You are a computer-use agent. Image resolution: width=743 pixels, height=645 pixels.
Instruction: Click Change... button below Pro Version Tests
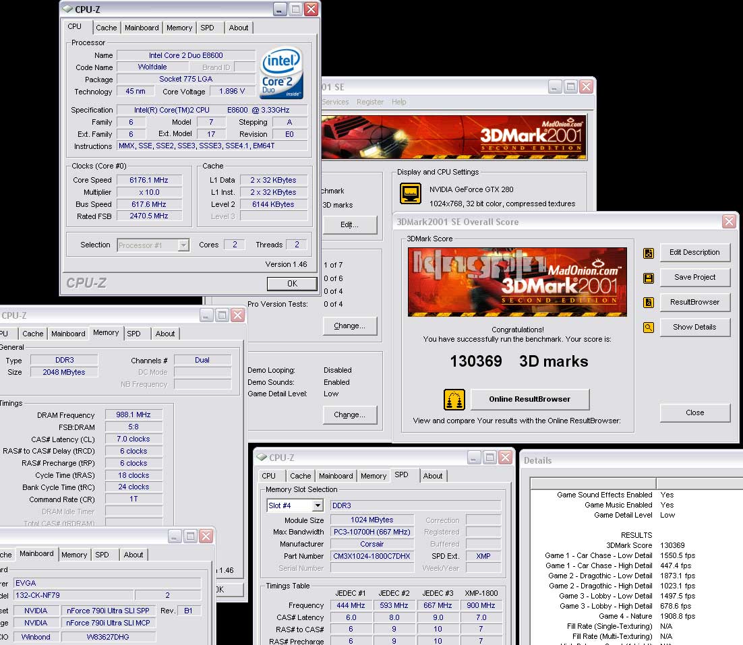click(x=350, y=326)
